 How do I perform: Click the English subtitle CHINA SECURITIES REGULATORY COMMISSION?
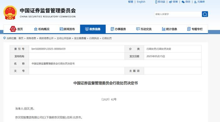(48, 17)
